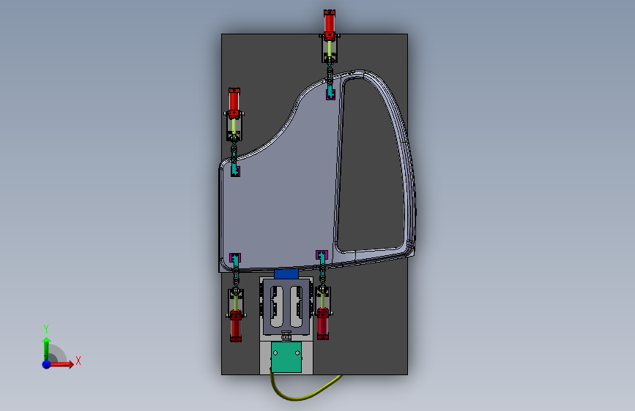Screen dimensions: 635x411
Task: Select the left hole in the green plate
Action: tap(275, 353)
